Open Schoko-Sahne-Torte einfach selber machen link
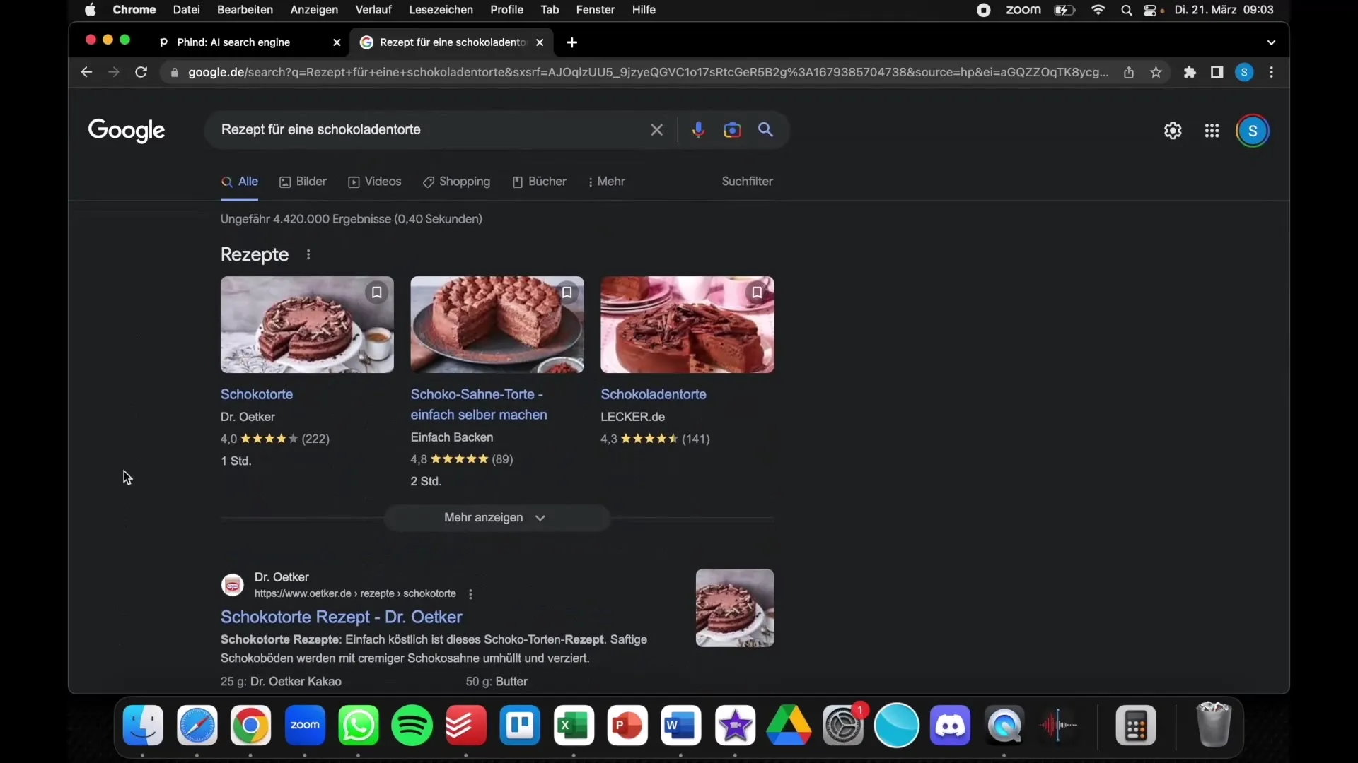Screen dimensions: 1358x763 tap(479, 405)
